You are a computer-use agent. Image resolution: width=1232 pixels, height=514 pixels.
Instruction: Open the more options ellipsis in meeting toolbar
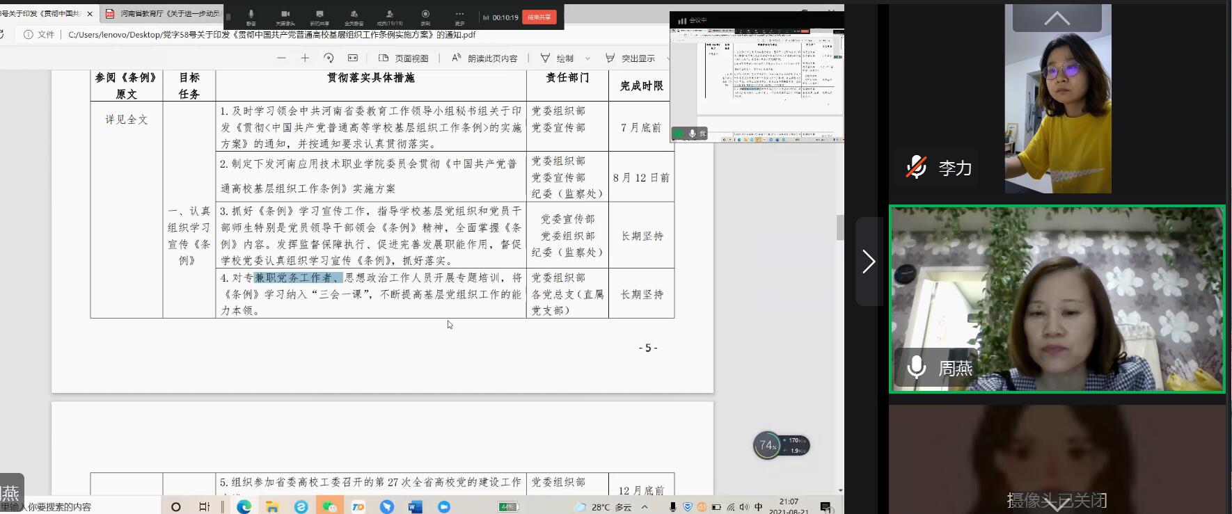pos(459,17)
